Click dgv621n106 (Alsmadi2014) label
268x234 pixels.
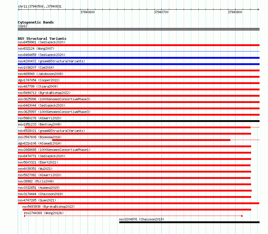click(x=40, y=143)
